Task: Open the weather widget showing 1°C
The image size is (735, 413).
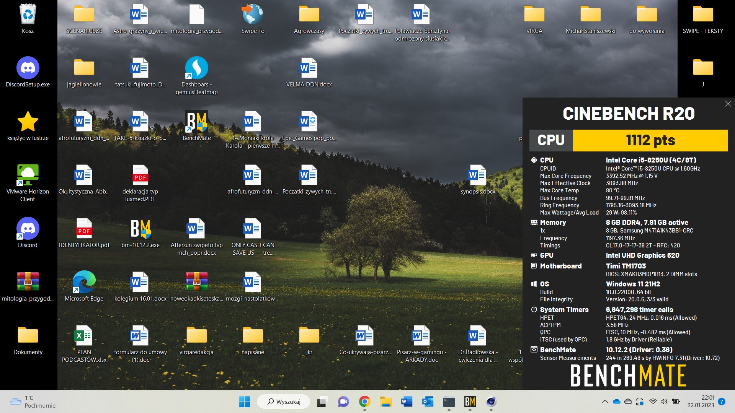Action: [33, 402]
